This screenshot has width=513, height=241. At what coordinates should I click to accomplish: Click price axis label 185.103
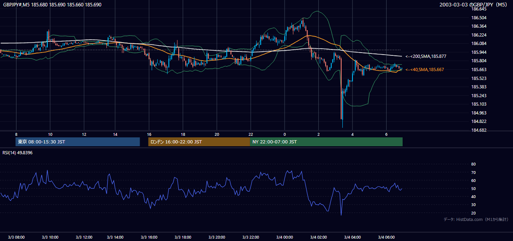pos(479,104)
